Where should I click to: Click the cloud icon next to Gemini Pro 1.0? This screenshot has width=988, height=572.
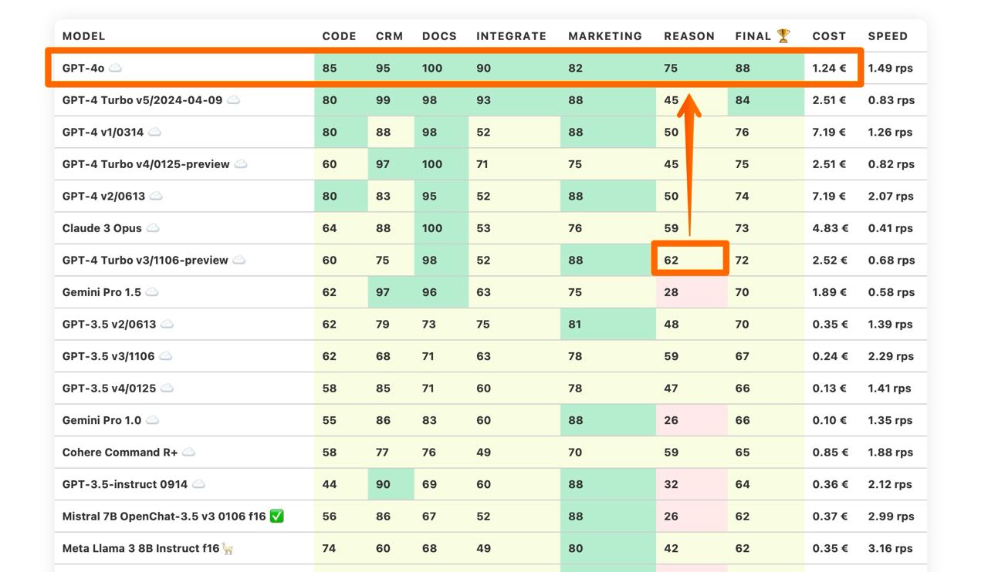point(152,420)
